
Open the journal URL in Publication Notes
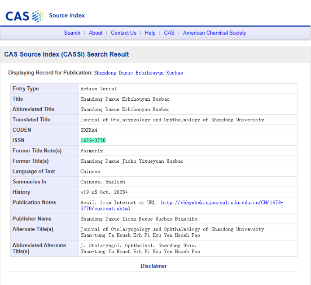(x=222, y=203)
